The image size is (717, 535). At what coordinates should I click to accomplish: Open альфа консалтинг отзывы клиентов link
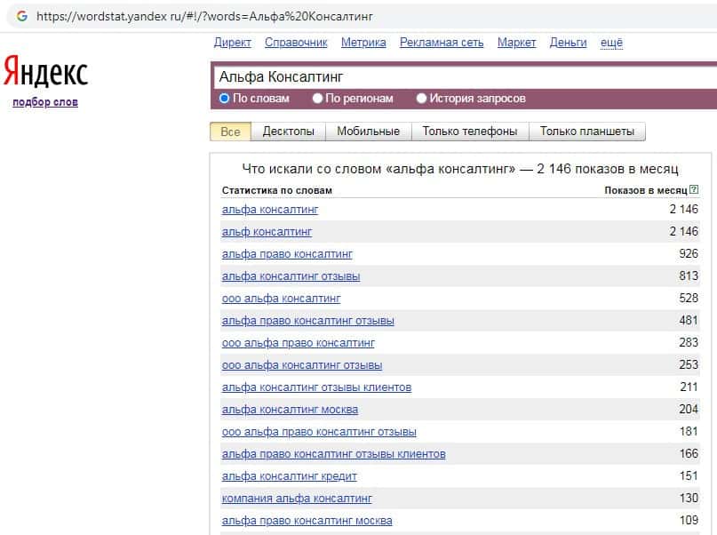click(x=316, y=387)
